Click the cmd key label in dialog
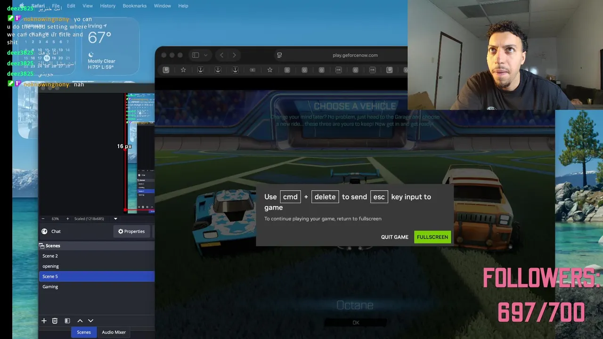The width and height of the screenshot is (603, 339). (x=290, y=197)
